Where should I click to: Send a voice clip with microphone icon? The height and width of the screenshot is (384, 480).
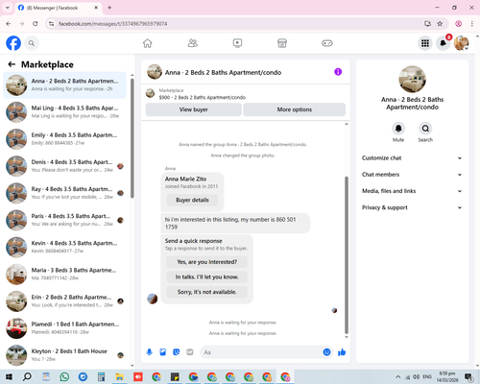point(150,352)
